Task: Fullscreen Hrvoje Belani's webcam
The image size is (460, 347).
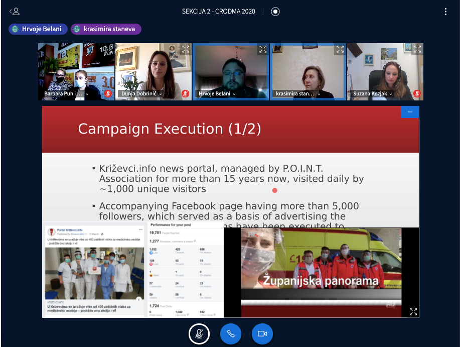Action: 263,49
